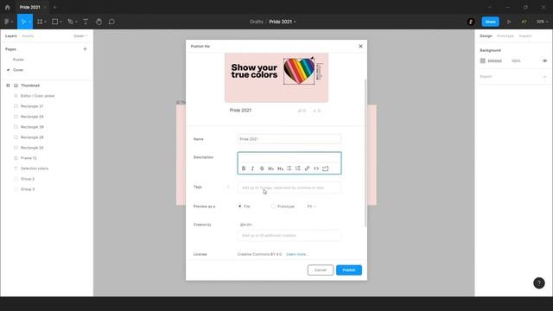This screenshot has height=311, width=553.
Task: Add an export setting with plus
Action: 544,77
